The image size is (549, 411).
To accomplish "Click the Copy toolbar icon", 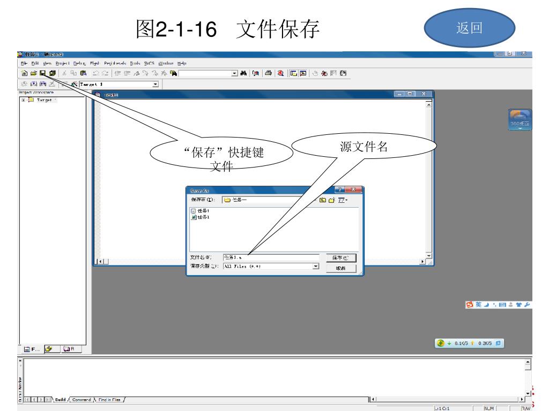I will (73, 73).
